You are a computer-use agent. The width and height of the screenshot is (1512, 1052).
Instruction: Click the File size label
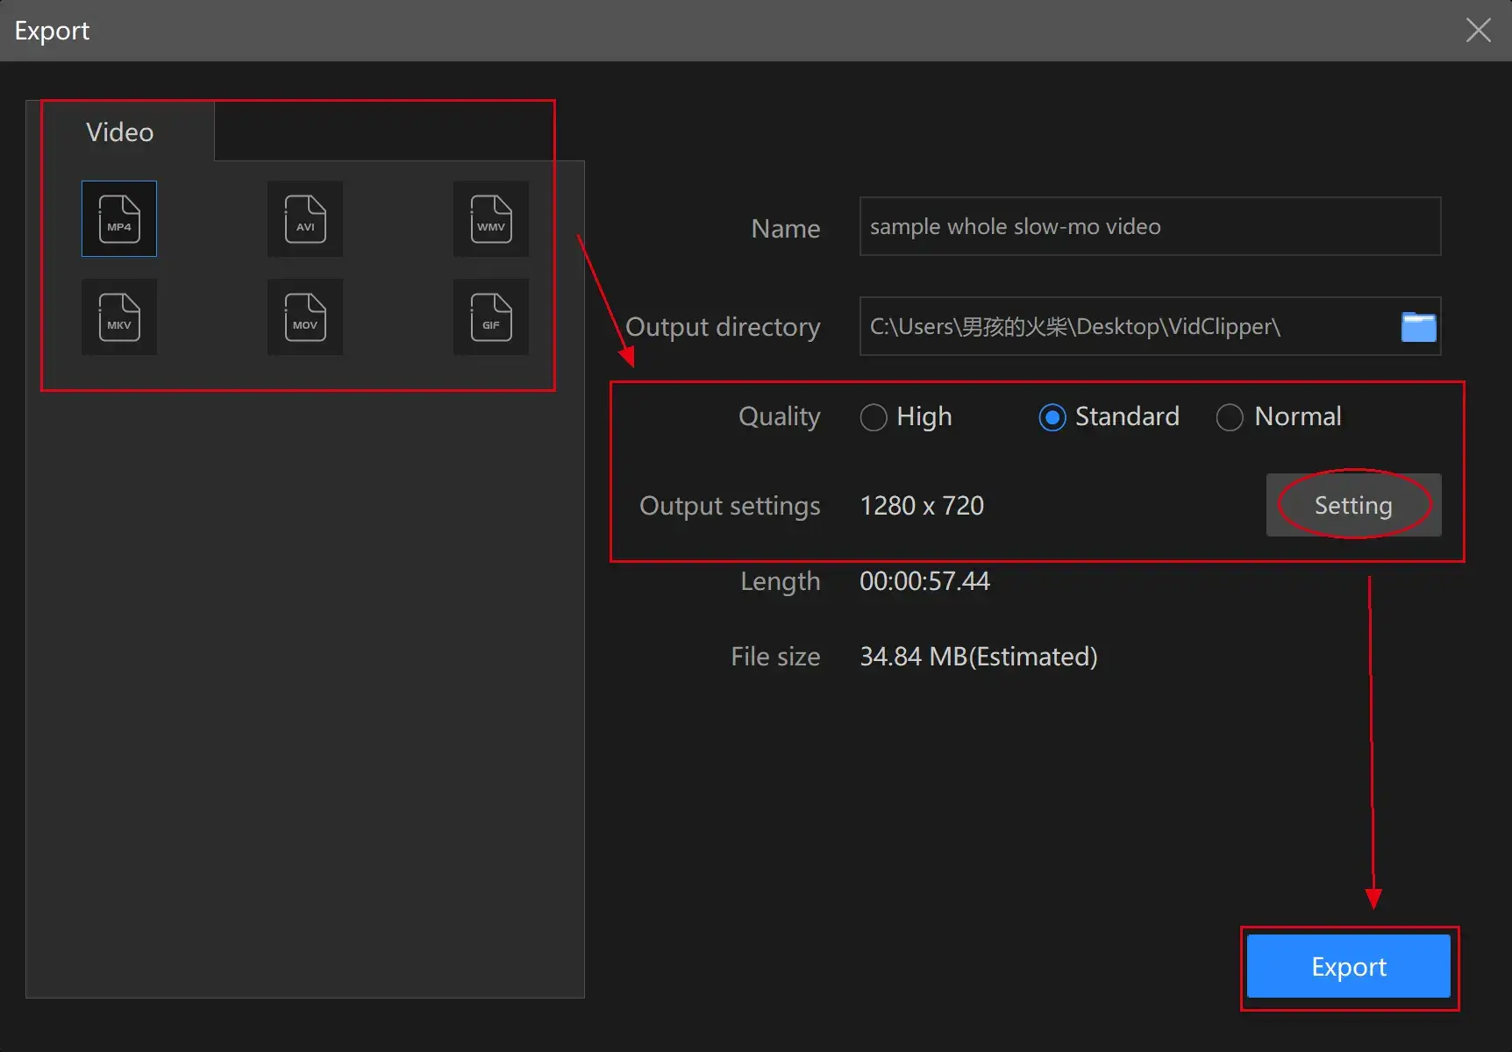[x=775, y=657]
